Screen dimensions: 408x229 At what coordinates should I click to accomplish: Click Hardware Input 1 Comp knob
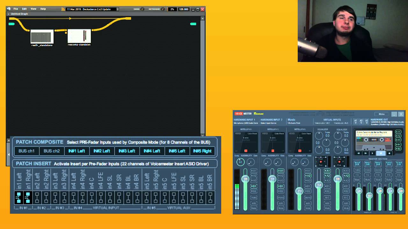coord(240,162)
